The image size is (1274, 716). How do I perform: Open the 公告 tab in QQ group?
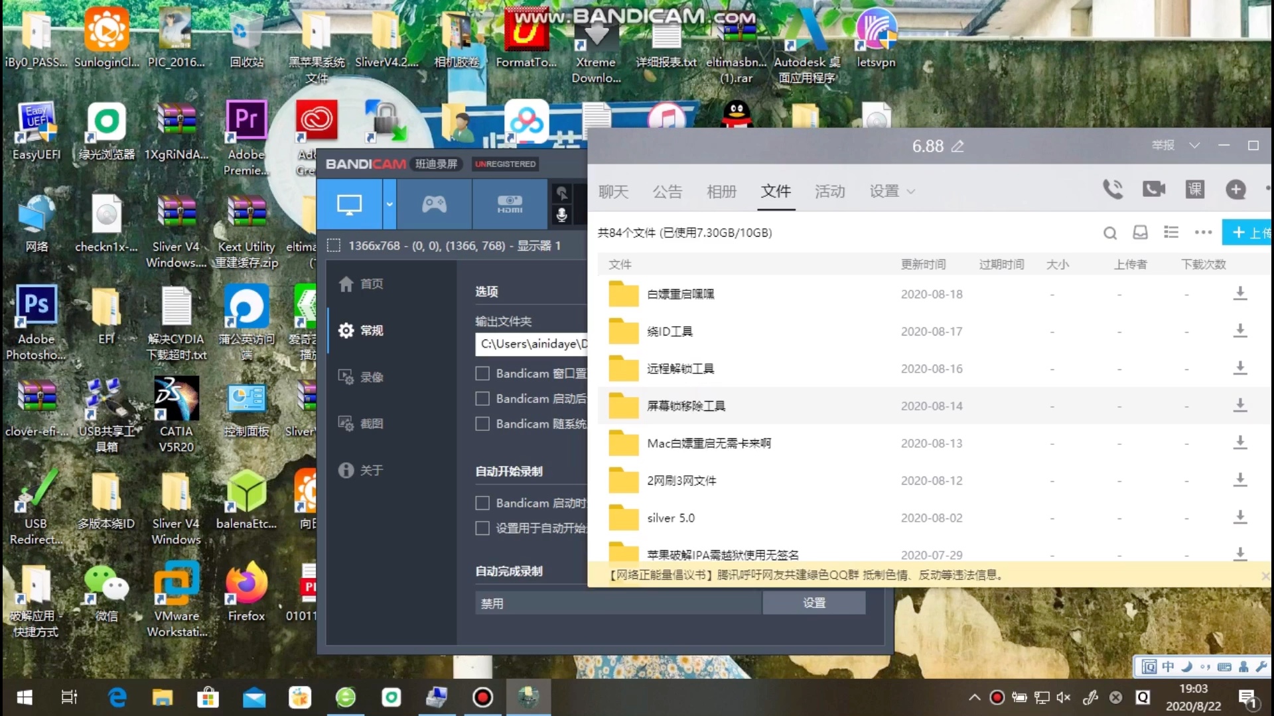pyautogui.click(x=668, y=192)
